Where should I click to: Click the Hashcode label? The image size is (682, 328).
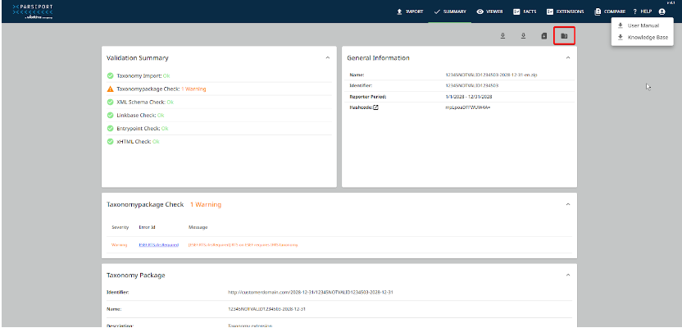point(361,107)
